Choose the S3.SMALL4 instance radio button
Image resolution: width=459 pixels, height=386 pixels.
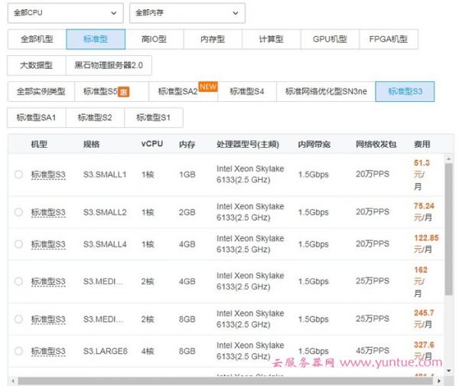[18, 244]
